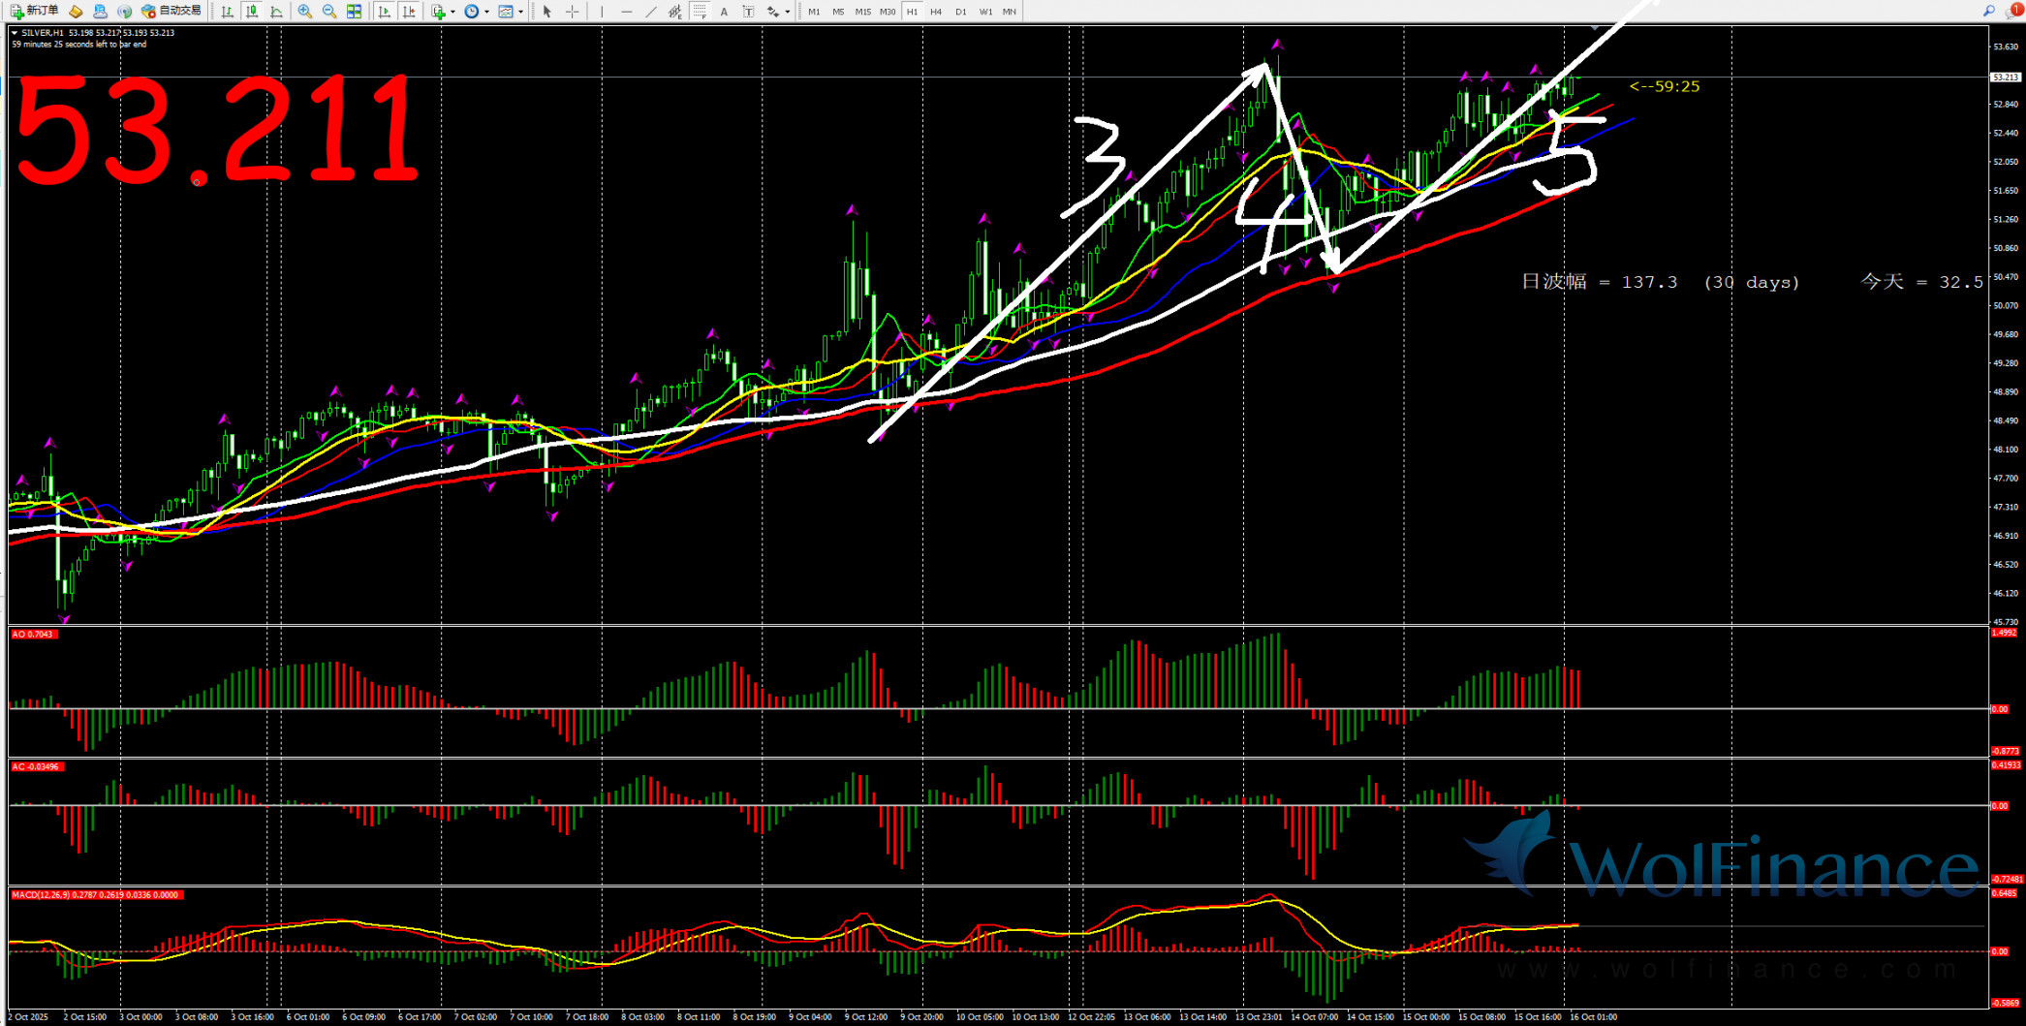The height and width of the screenshot is (1026, 2026).
Task: Toggle chart auto scroll
Action: click(x=384, y=12)
